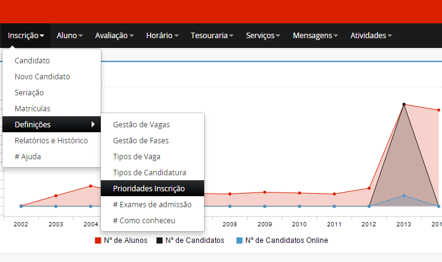
Task: Expand the Tesouraria menu
Action: pyautogui.click(x=211, y=36)
